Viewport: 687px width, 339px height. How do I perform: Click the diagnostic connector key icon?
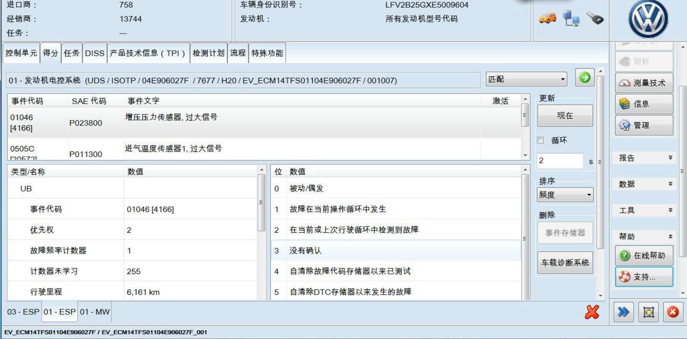(x=595, y=18)
